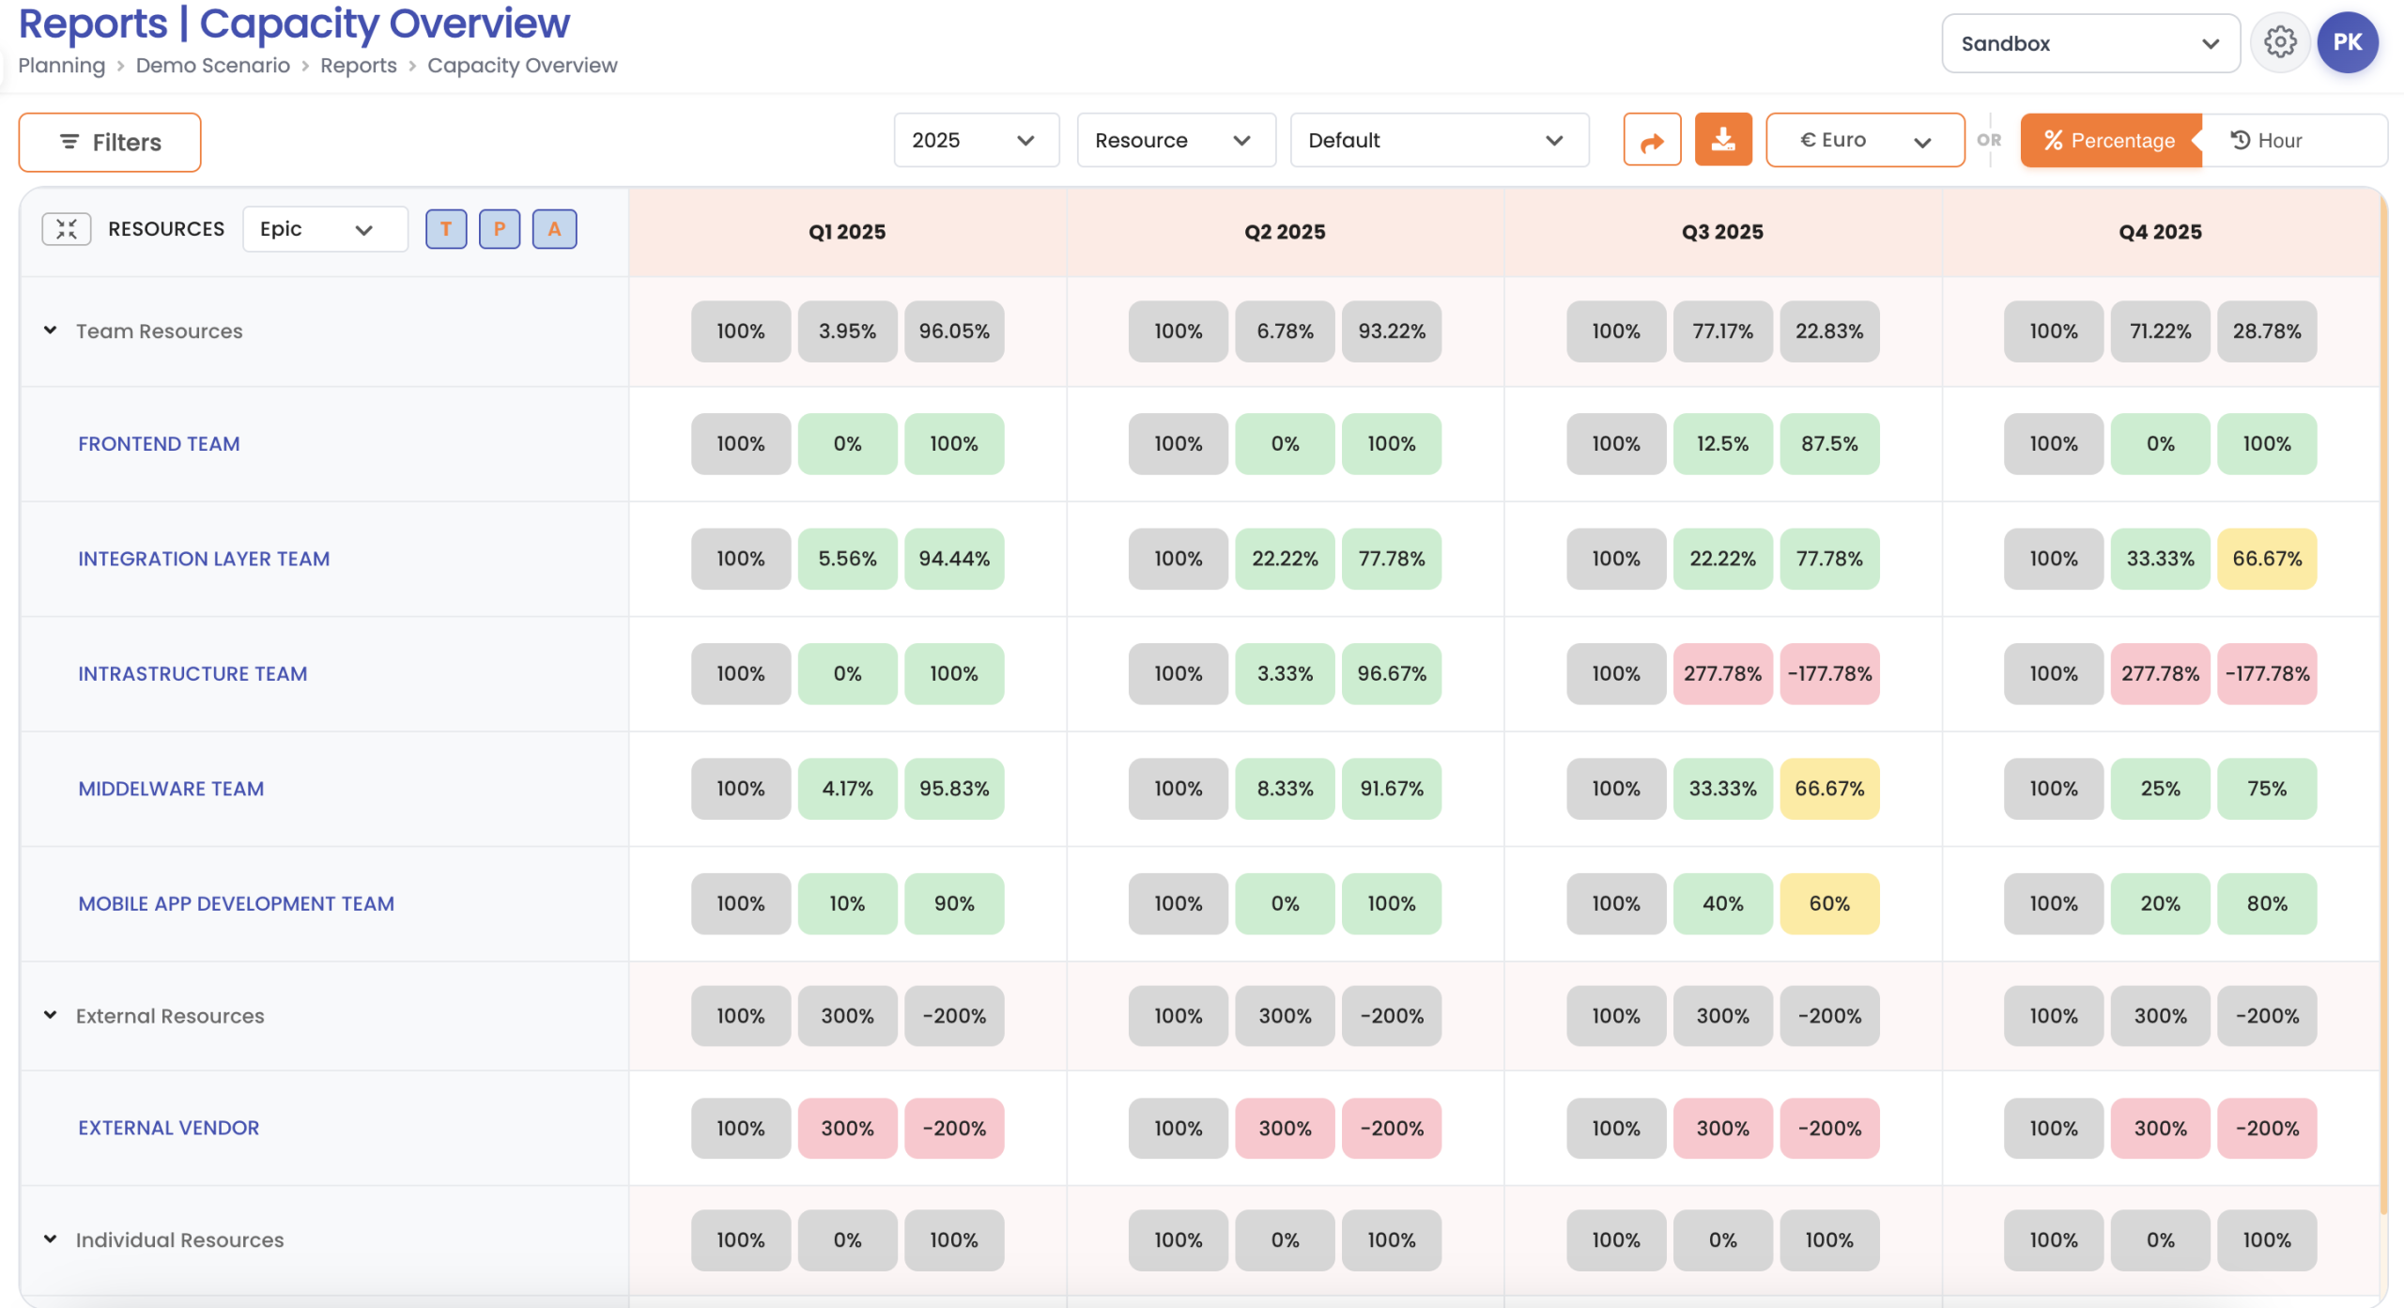Toggle the P column indicator
Image resolution: width=2404 pixels, height=1308 pixels.
coord(500,229)
